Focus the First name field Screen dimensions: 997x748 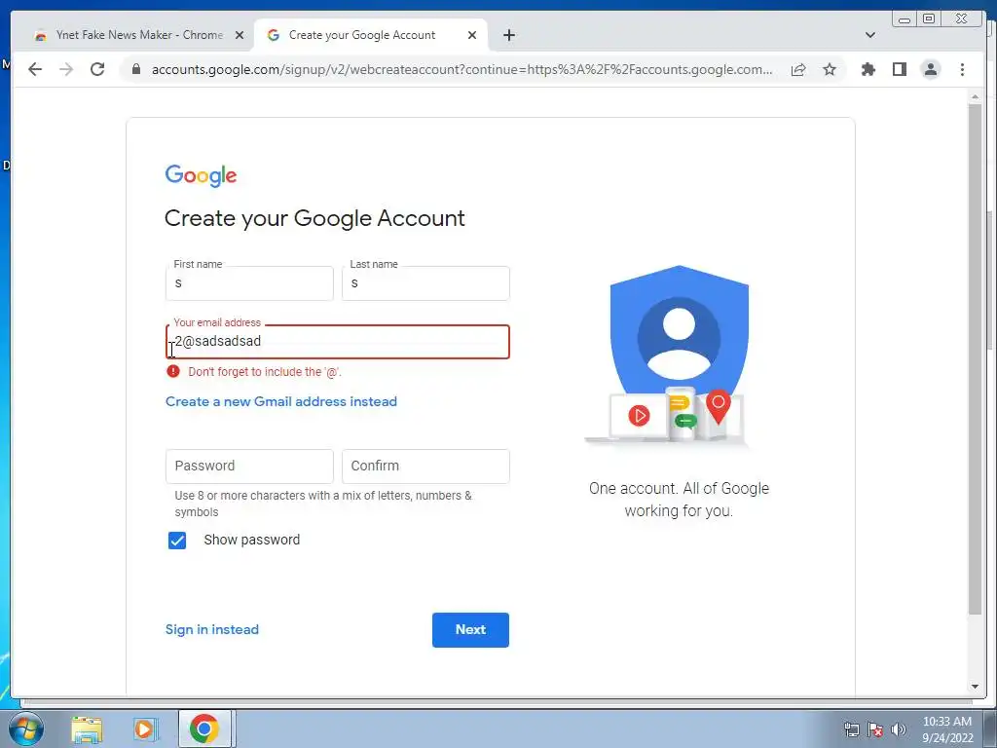[249, 283]
